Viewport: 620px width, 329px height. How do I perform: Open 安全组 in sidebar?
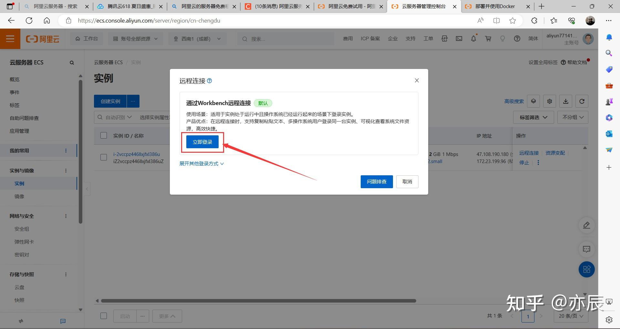pos(22,229)
